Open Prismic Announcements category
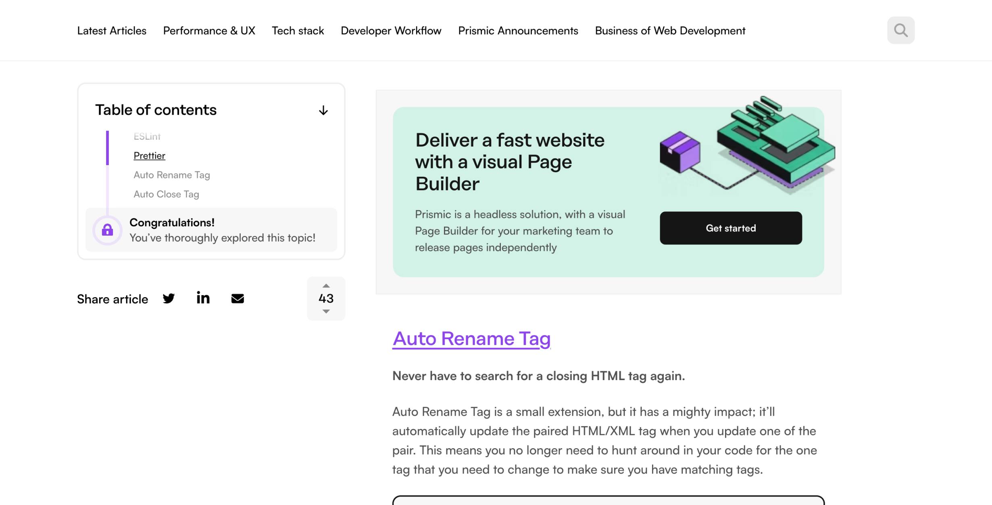The image size is (992, 505). (x=518, y=31)
